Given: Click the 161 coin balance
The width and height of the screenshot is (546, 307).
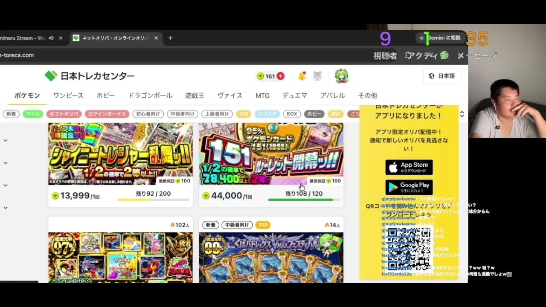Looking at the screenshot, I should (x=270, y=76).
